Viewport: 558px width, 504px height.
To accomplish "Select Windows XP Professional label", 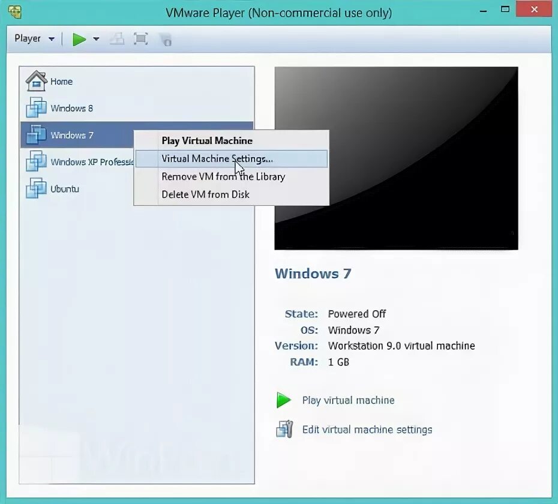I will (92, 162).
